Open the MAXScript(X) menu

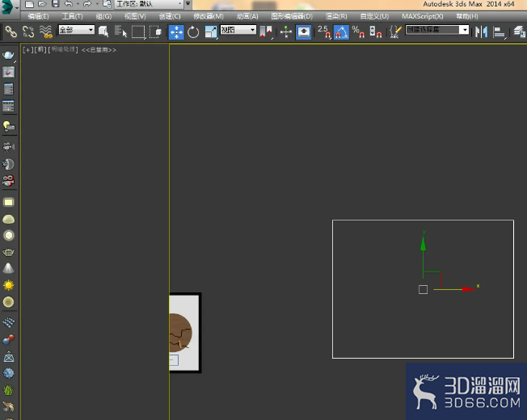423,16
